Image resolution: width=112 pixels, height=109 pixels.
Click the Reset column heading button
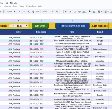(x=72, y=26)
